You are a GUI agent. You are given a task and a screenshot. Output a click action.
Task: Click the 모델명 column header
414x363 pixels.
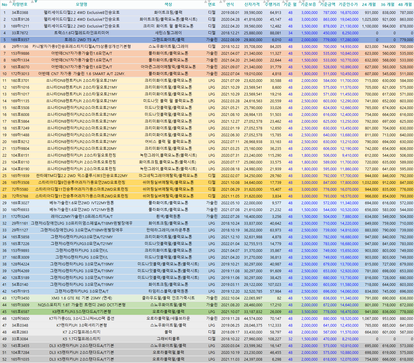[x=82, y=4]
